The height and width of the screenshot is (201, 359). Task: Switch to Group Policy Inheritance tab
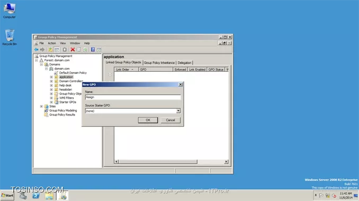coord(159,63)
